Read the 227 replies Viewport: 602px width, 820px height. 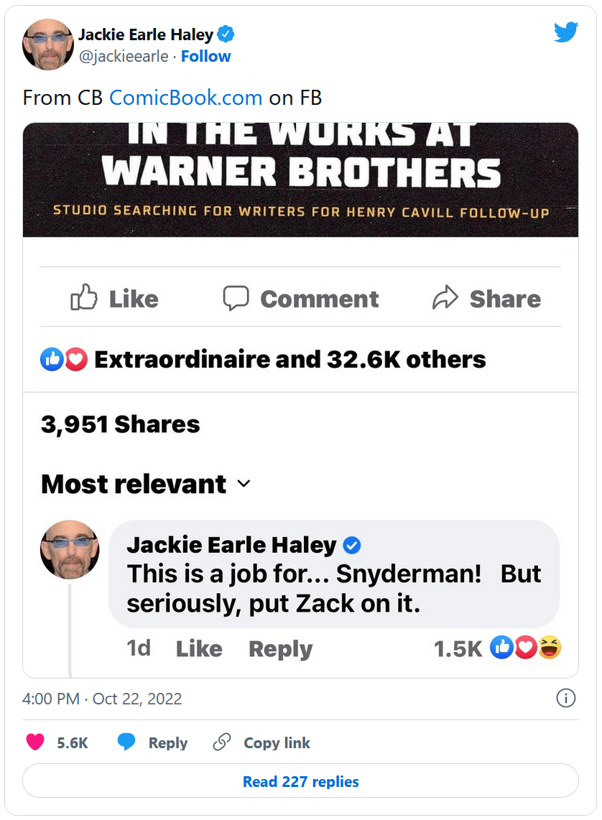pyautogui.click(x=300, y=781)
